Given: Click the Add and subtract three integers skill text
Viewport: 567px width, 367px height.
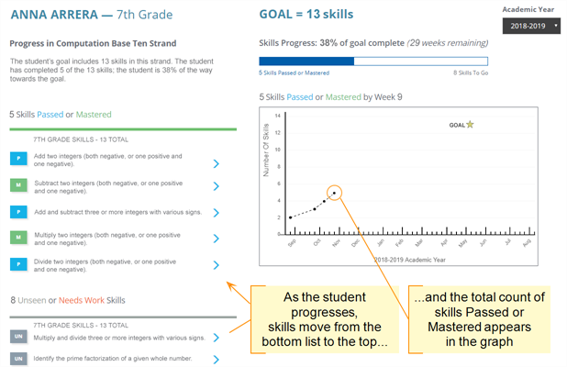Looking at the screenshot, I should [117, 212].
